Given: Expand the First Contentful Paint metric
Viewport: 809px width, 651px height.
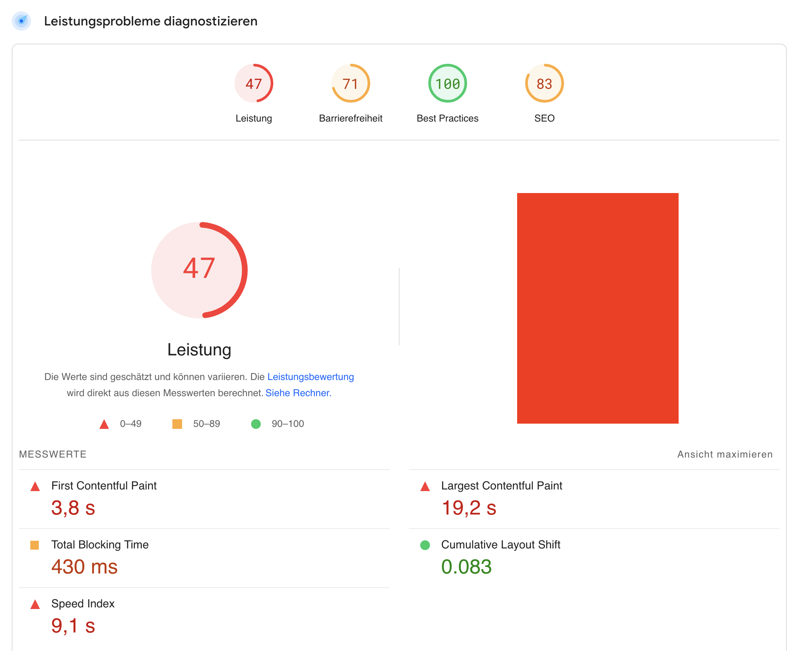Looking at the screenshot, I should coord(104,486).
